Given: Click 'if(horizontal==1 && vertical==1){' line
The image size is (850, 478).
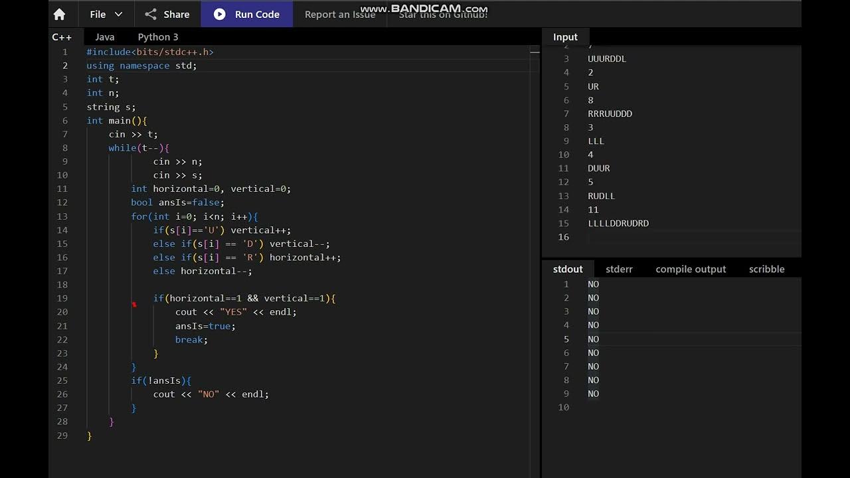Looking at the screenshot, I should pos(244,299).
